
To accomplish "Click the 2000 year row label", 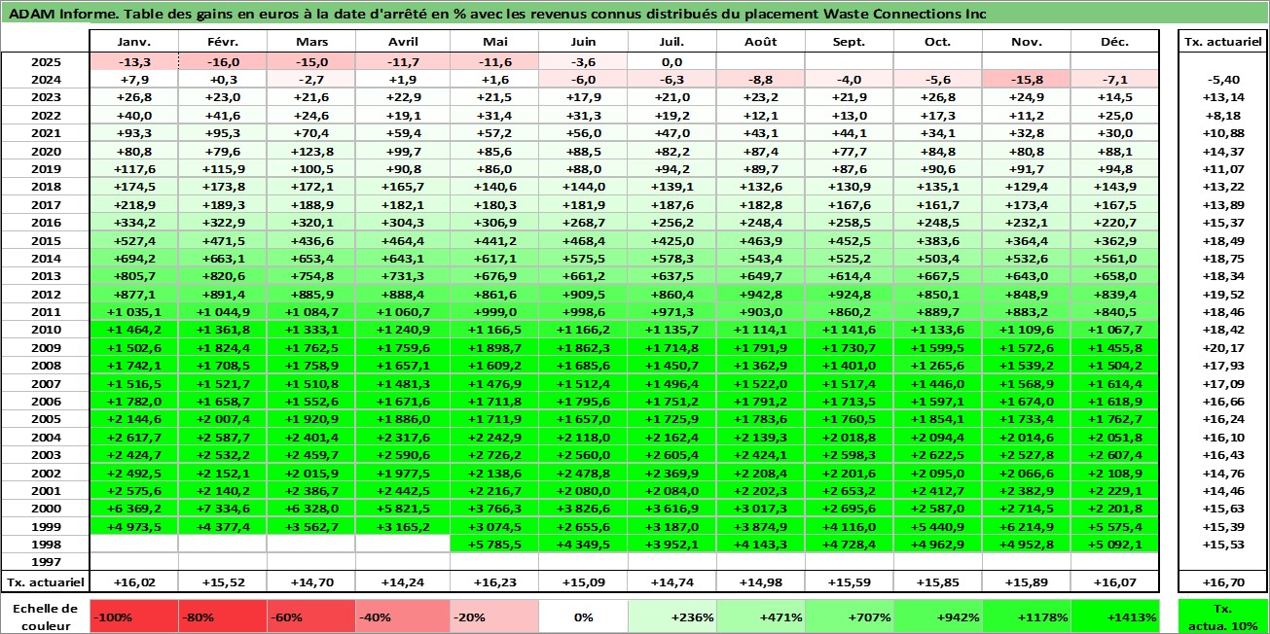I will click(x=45, y=509).
